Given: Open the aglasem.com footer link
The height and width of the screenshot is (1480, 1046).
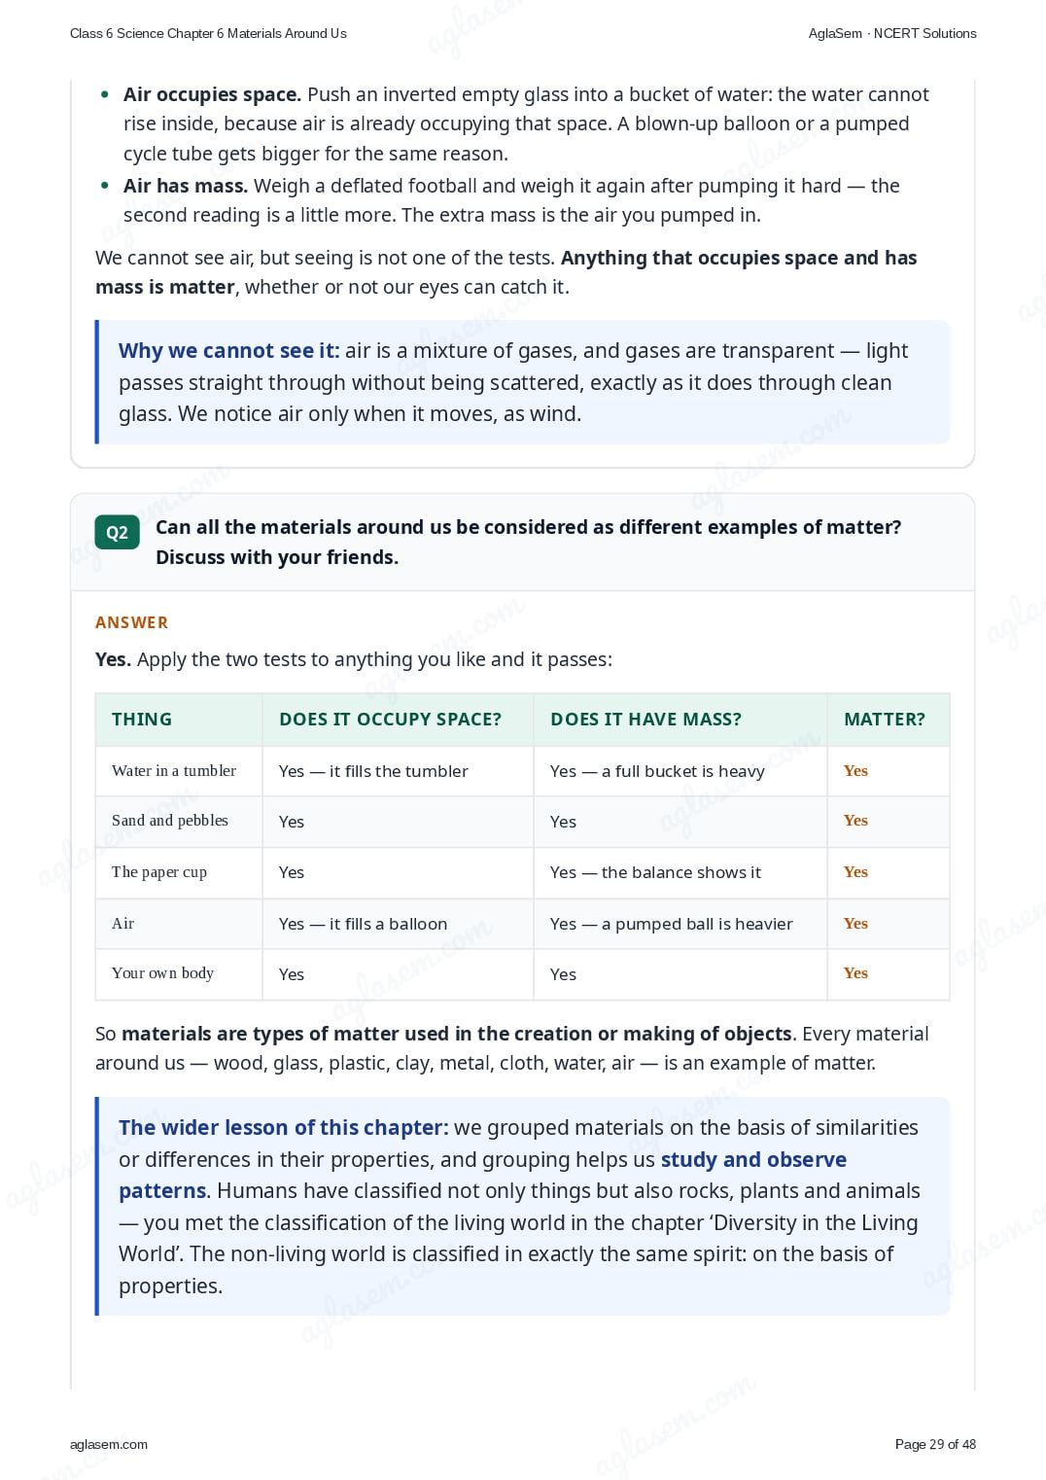Looking at the screenshot, I should (x=109, y=1444).
